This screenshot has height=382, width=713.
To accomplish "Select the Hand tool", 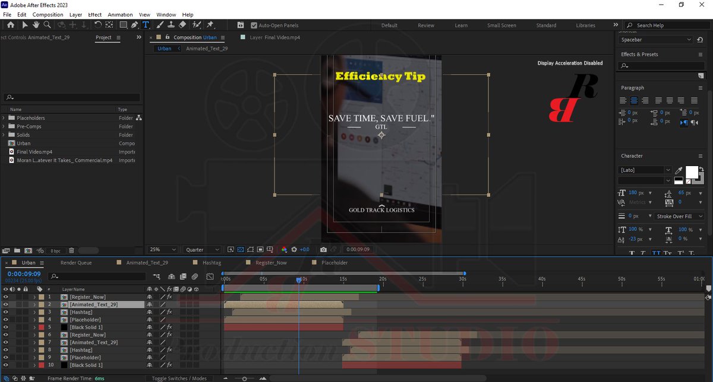I will (x=36, y=25).
